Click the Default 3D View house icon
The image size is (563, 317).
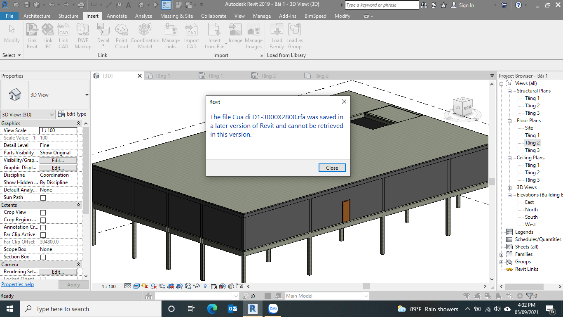click(141, 5)
